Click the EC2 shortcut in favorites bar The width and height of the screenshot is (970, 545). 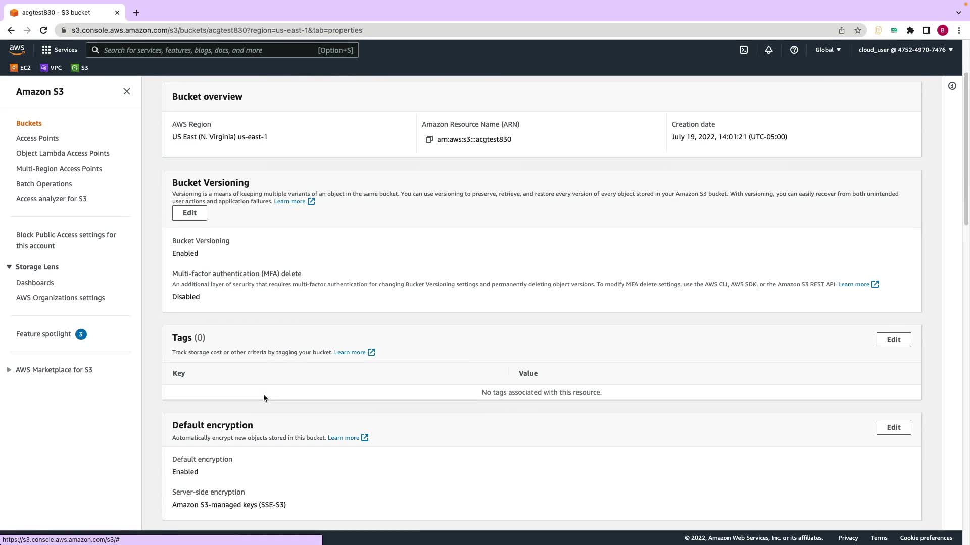(x=20, y=68)
